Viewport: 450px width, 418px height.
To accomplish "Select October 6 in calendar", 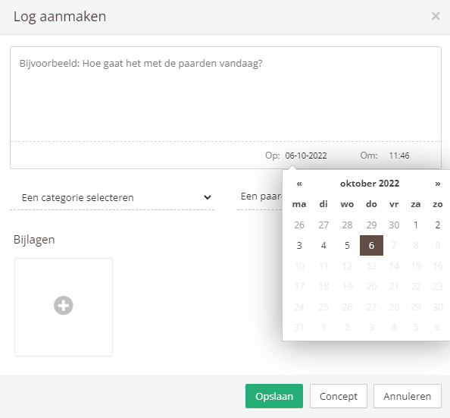I will [x=371, y=246].
